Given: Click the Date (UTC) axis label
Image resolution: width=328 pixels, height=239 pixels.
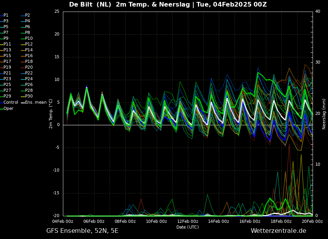Looking at the screenshot, I should point(188,227).
